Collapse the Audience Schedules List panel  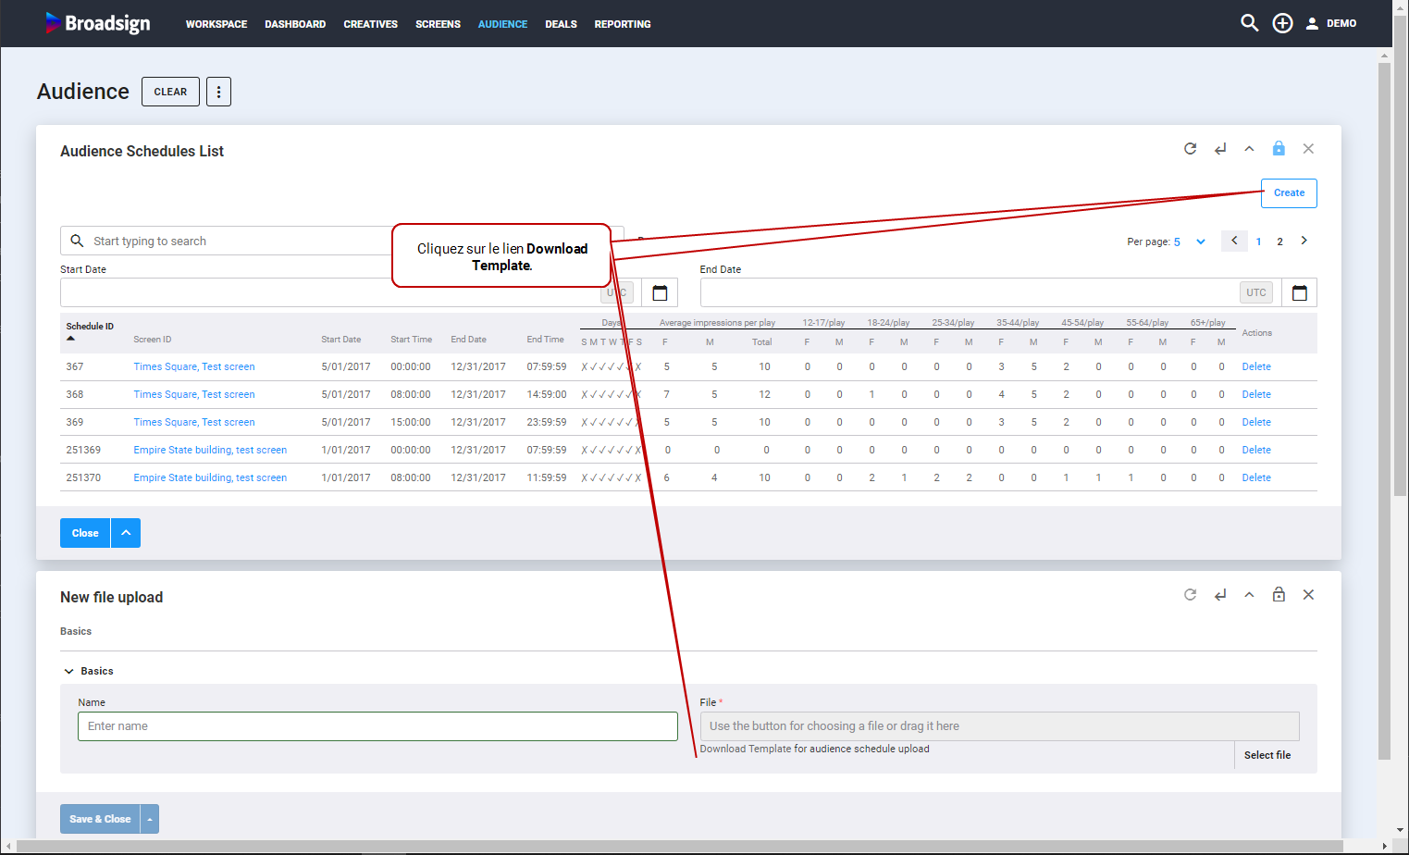click(1249, 149)
